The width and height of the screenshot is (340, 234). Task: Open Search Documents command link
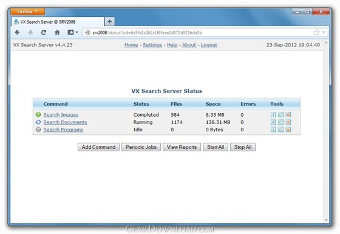pyautogui.click(x=65, y=122)
